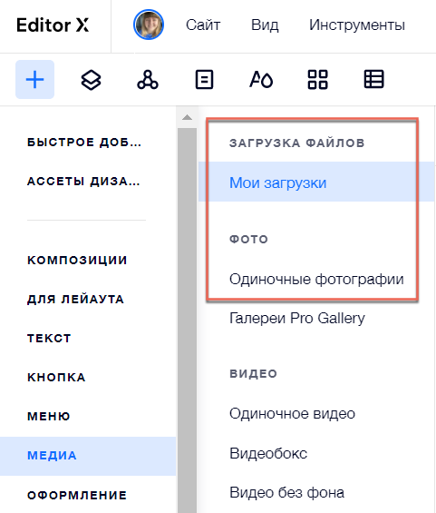Open the ТЕКСТ category
The width and height of the screenshot is (436, 513).
tap(49, 339)
